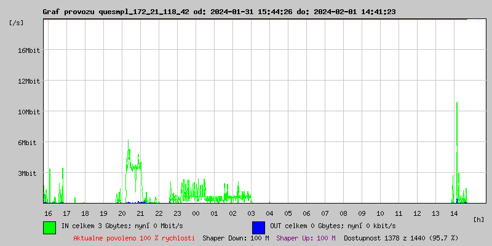The image size is (492, 246).
Task: Click the purple 'Shaper Up' text
Action: 306,237
